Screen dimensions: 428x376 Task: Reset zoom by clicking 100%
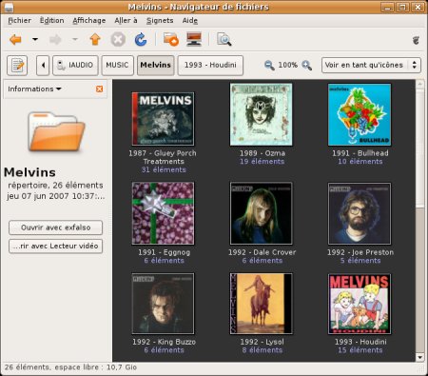(287, 65)
